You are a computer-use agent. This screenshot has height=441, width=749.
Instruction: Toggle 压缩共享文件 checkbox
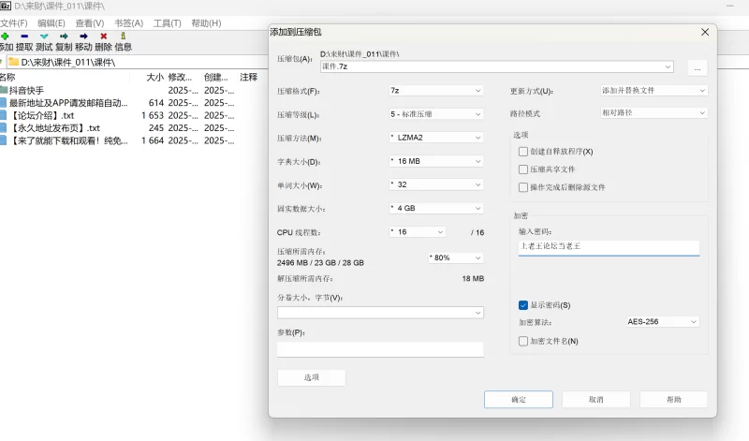tap(523, 169)
